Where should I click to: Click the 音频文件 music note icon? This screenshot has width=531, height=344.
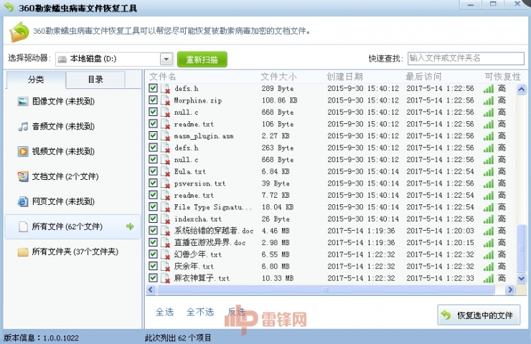point(23,127)
